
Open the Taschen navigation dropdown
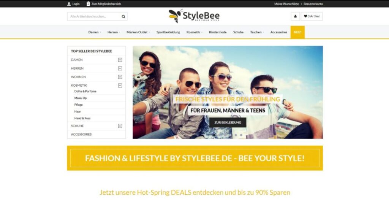pyautogui.click(x=257, y=32)
